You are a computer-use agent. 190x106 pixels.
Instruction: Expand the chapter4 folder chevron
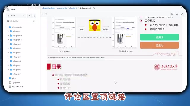pos(8,52)
